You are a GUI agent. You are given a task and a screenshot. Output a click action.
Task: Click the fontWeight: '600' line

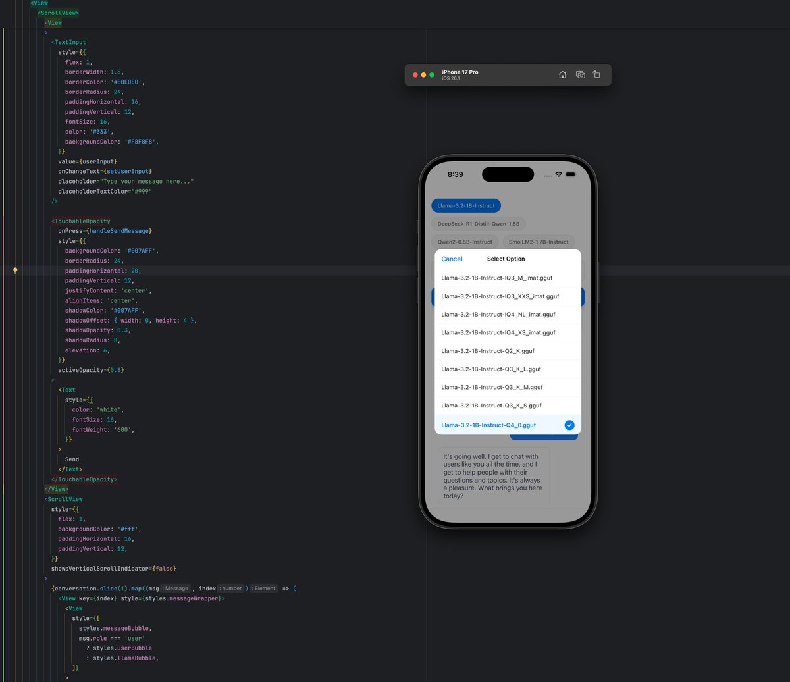click(103, 430)
